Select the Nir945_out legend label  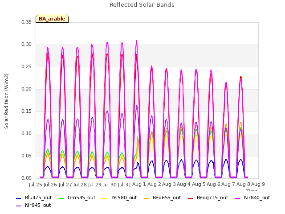38,205
